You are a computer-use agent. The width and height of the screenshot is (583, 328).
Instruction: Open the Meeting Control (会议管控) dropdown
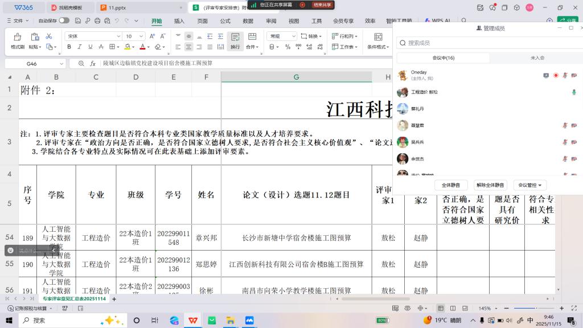pyautogui.click(x=529, y=185)
